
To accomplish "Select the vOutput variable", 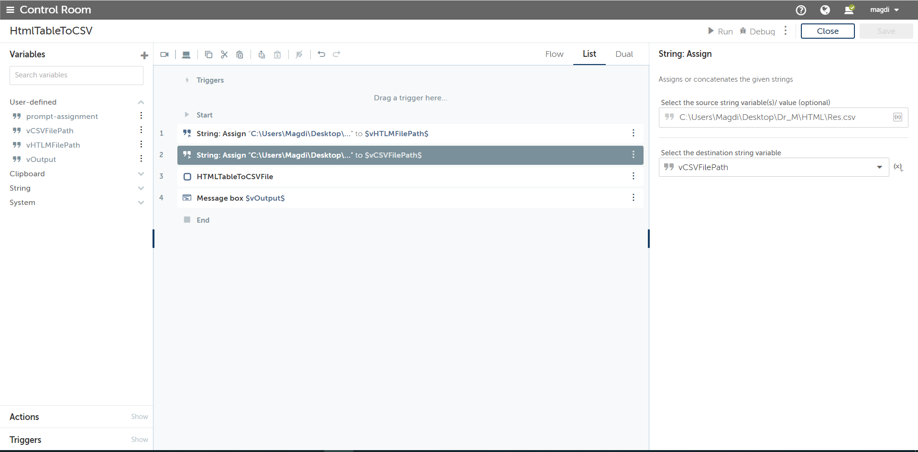I will pos(41,160).
